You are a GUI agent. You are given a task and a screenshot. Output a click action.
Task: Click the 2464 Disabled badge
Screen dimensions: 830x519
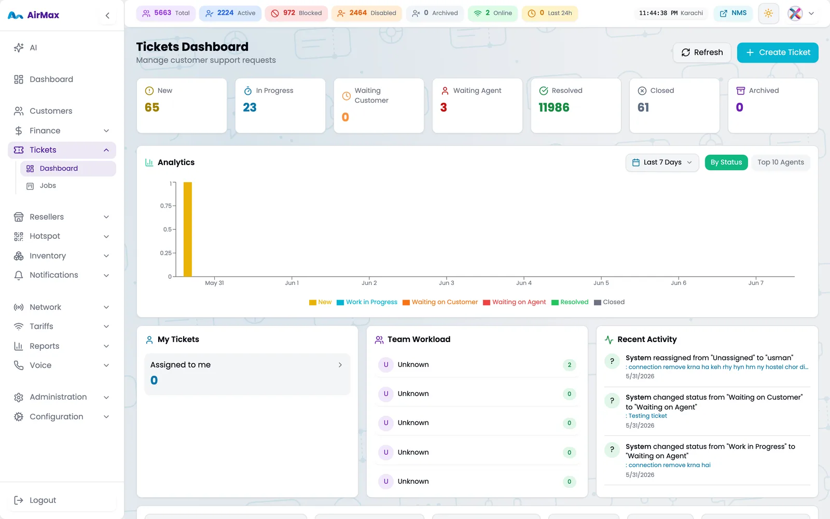coord(367,13)
